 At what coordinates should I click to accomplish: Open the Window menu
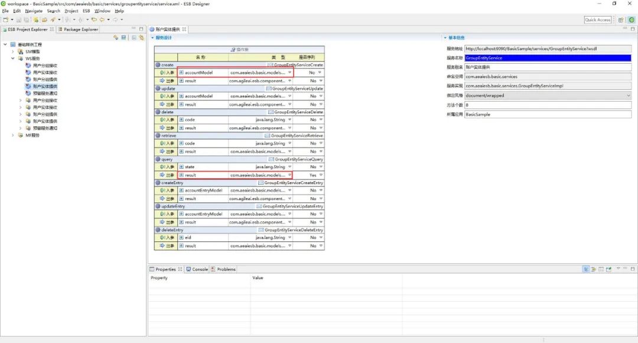(102, 11)
